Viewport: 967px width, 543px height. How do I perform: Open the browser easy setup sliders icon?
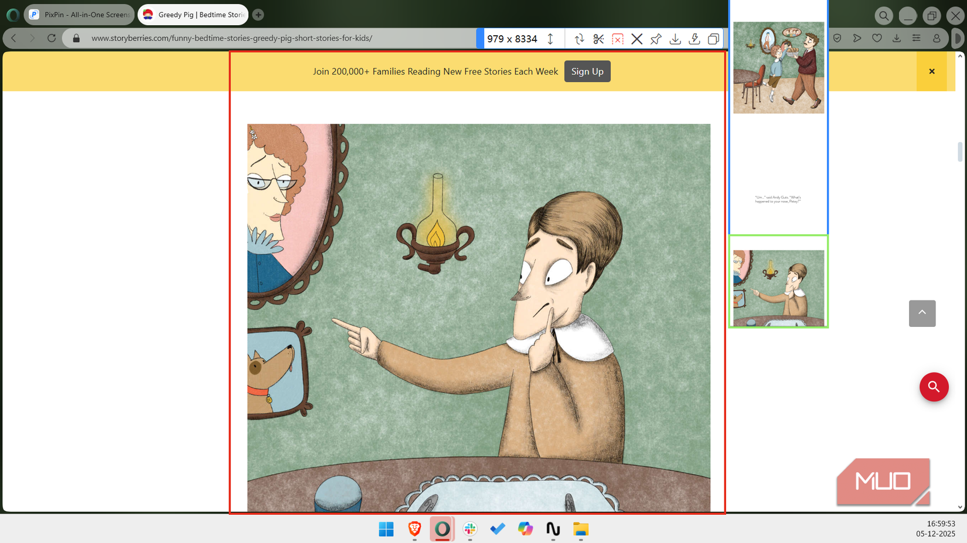(x=917, y=38)
